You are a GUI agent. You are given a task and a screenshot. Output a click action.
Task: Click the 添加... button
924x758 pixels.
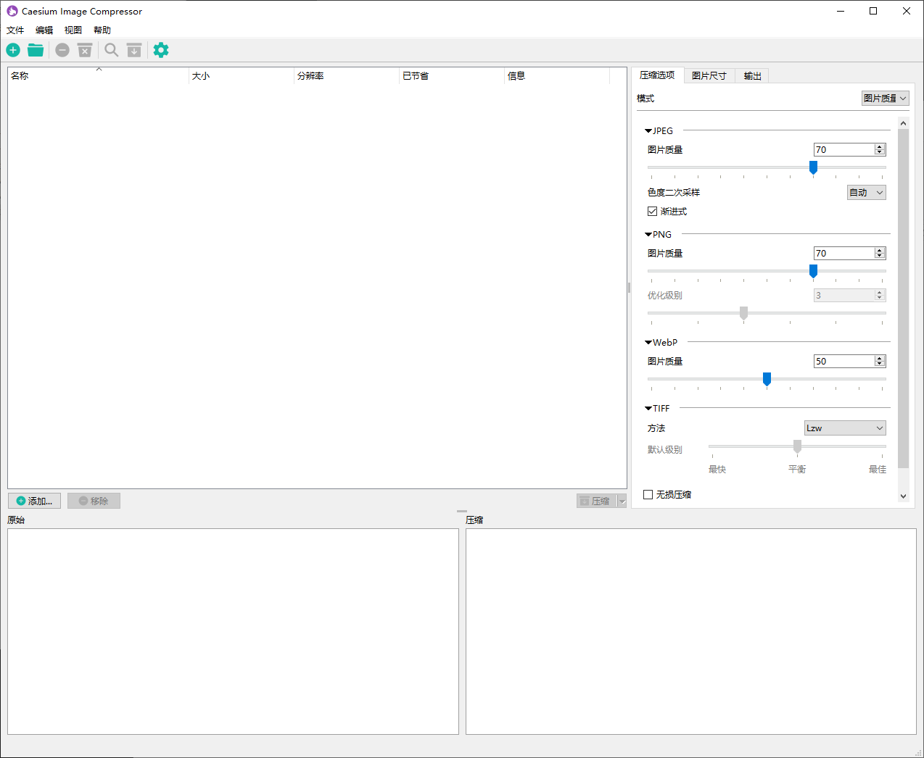pos(34,501)
